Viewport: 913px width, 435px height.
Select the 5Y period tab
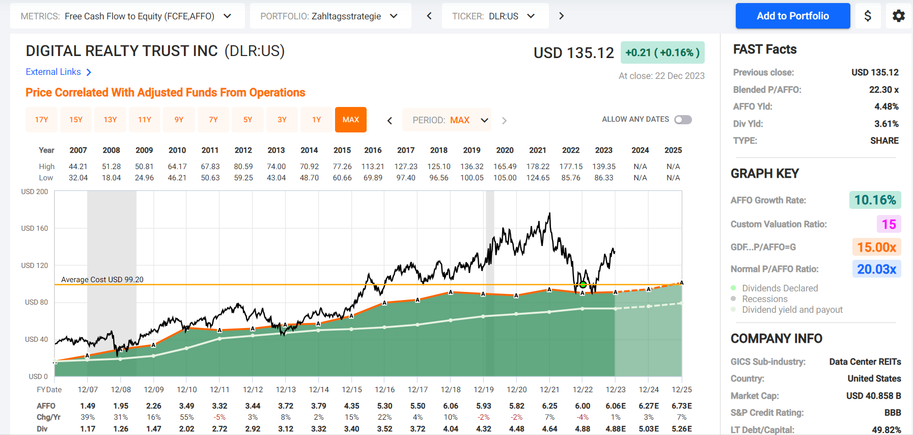pyautogui.click(x=247, y=120)
